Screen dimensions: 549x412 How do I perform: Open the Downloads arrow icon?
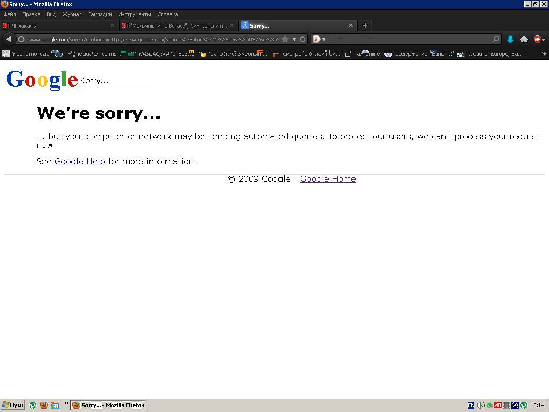tap(510, 39)
